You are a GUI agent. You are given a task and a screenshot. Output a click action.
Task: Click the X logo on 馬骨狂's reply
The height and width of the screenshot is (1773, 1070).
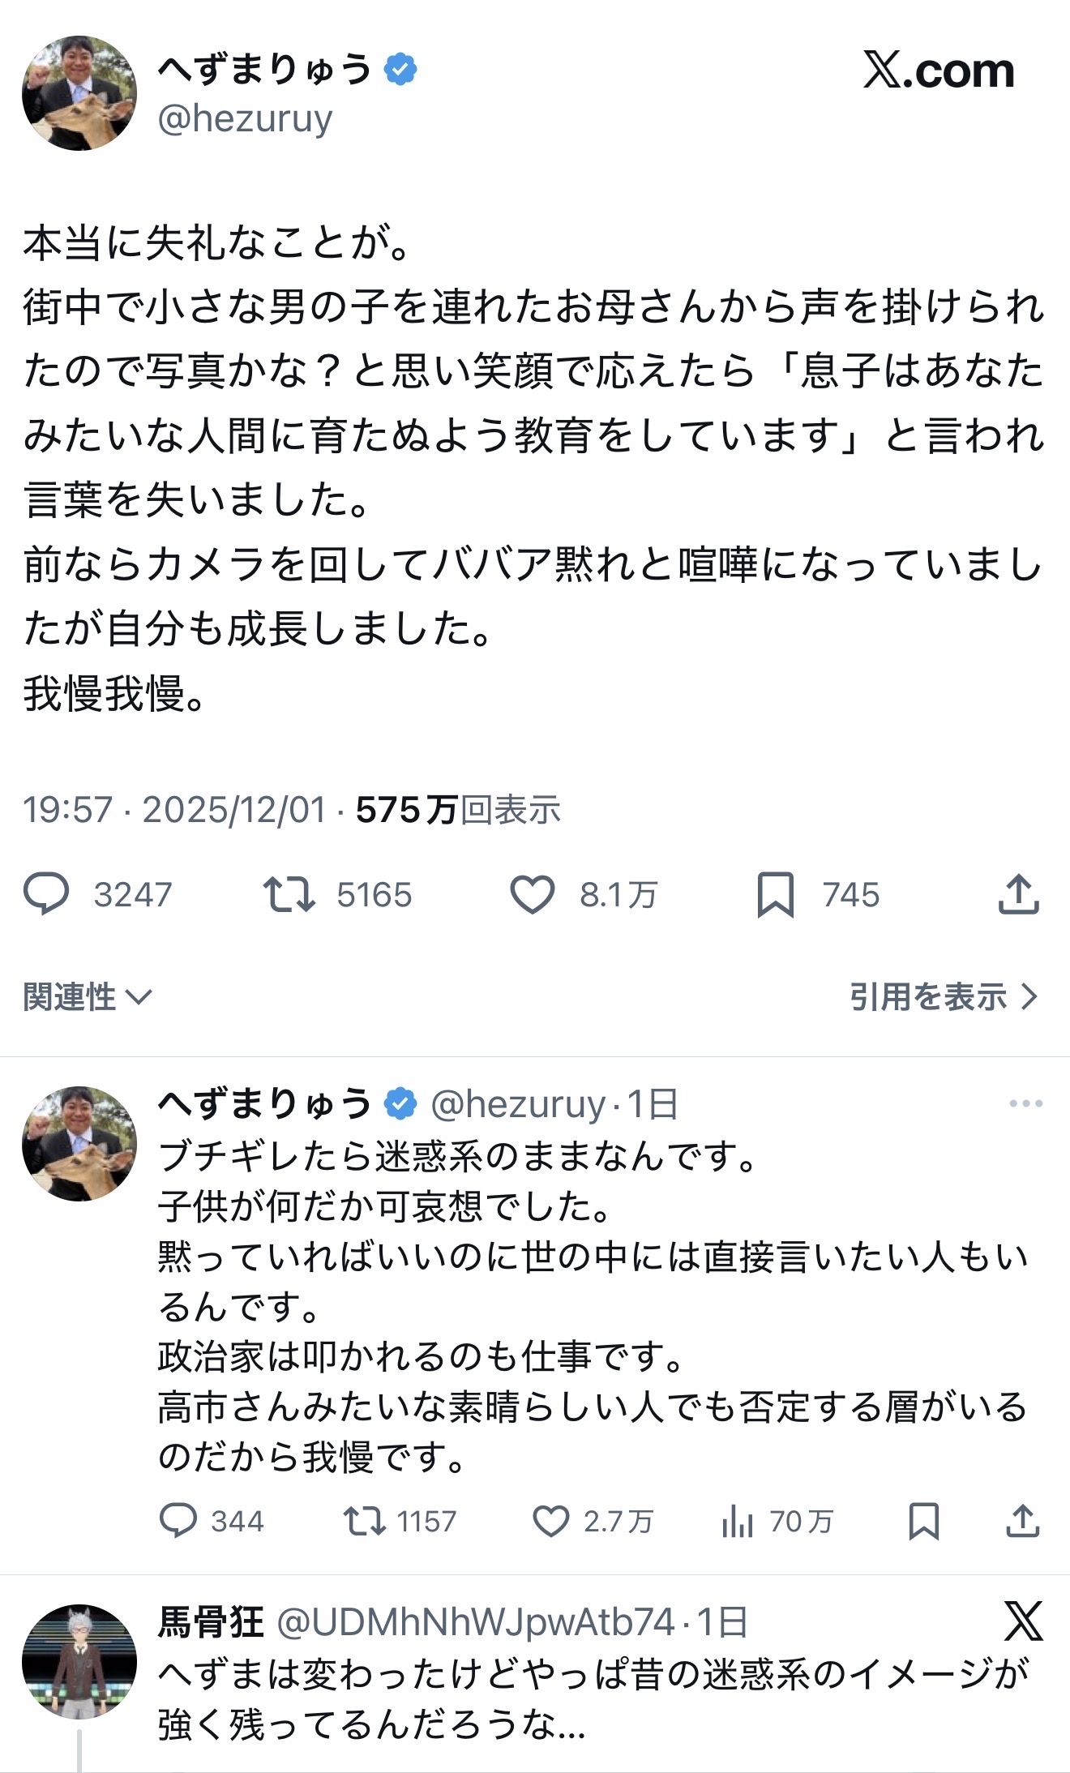[x=1024, y=1621]
